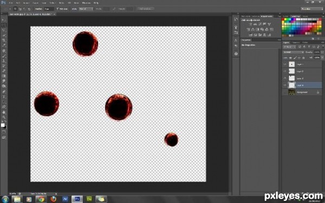Select the Brush tool
Viewport: 325px width, 203px height.
pyautogui.click(x=4, y=56)
